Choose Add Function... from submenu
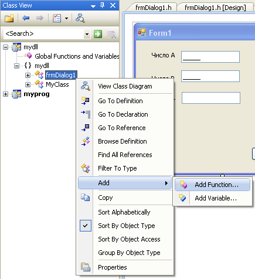 (212, 185)
